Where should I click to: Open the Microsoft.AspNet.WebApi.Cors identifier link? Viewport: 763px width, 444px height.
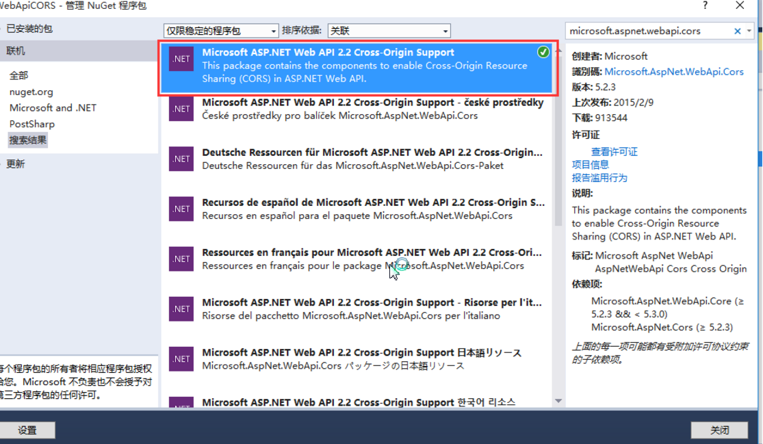click(674, 71)
